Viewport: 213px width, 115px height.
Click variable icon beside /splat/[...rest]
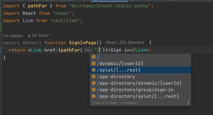(94, 70)
